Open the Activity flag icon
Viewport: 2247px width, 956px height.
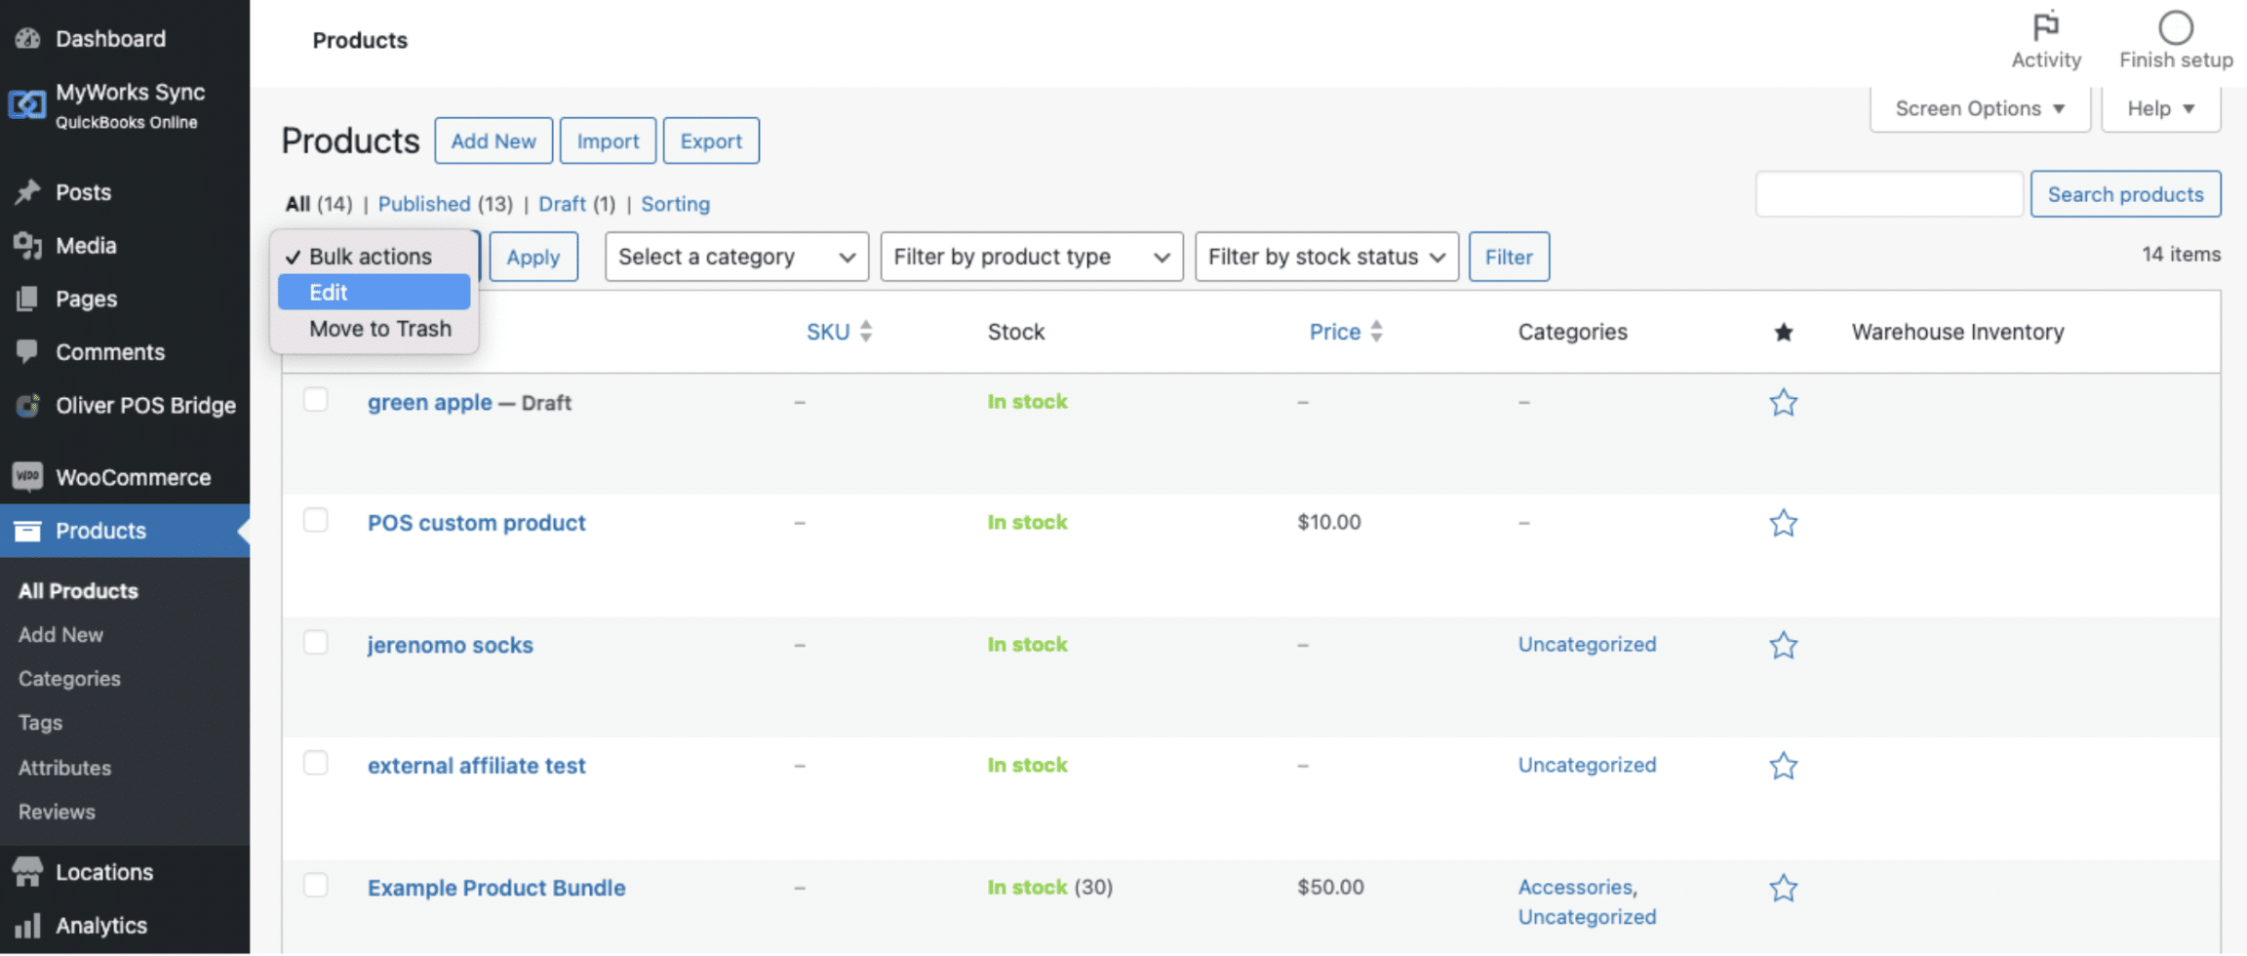click(2046, 26)
